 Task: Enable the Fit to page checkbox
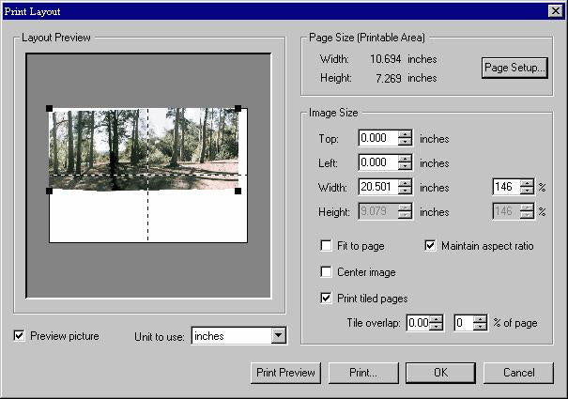coord(327,246)
